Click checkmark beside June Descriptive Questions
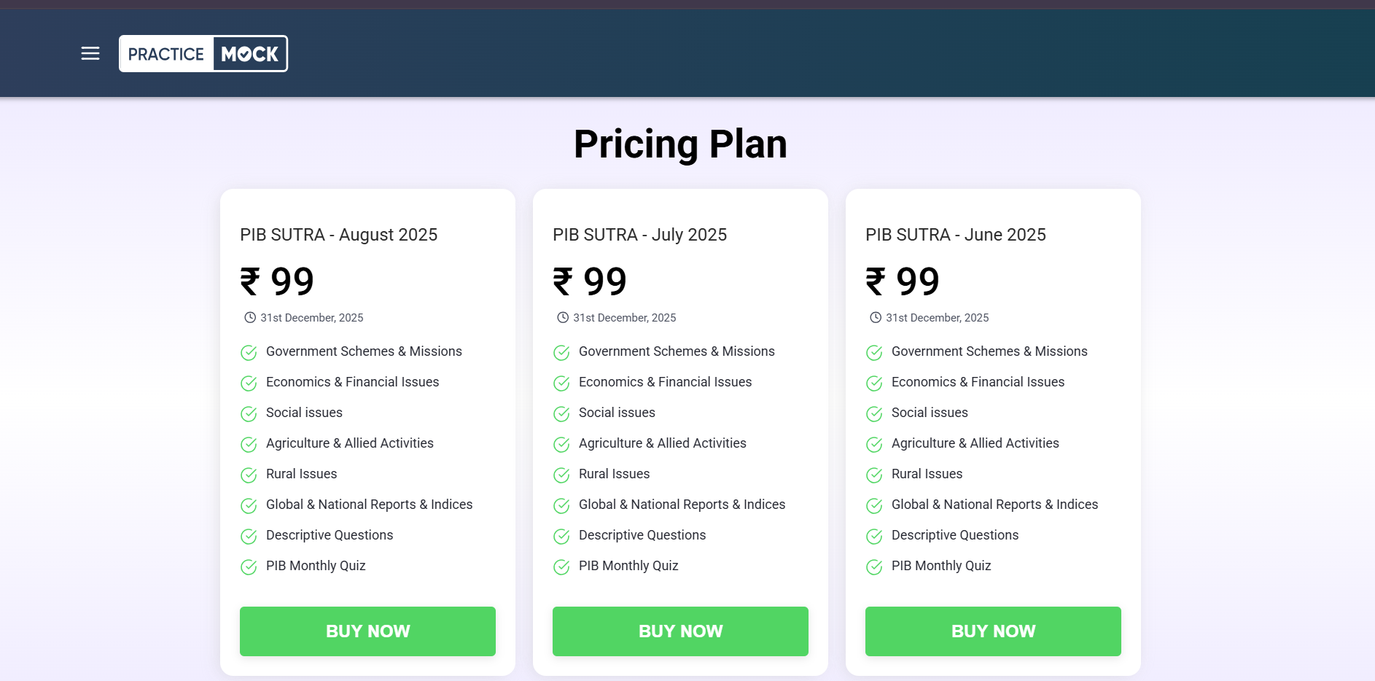 coord(874,537)
